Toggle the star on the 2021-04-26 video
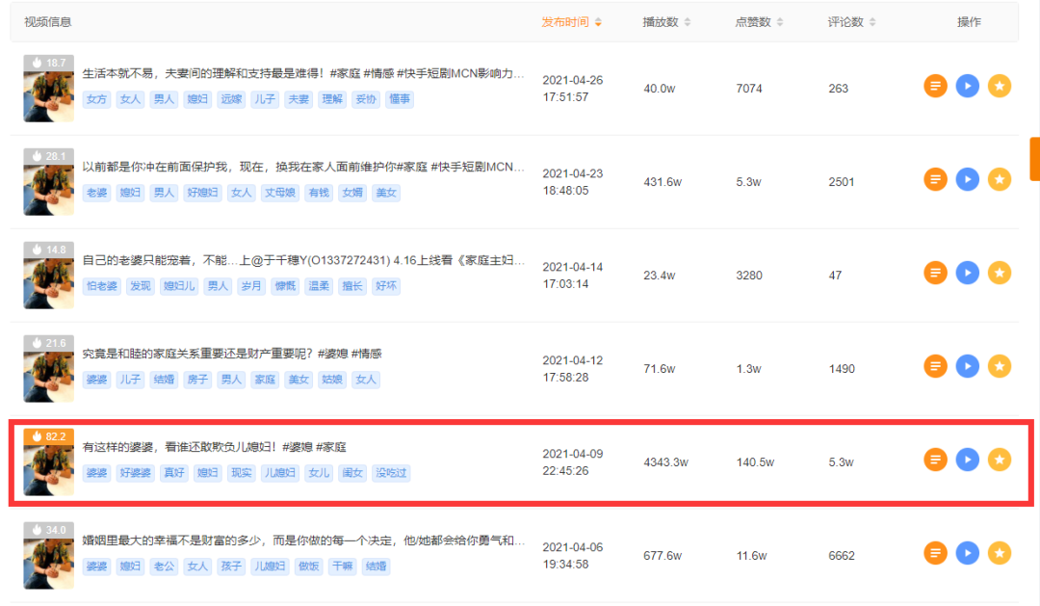1040x606 pixels. (999, 85)
